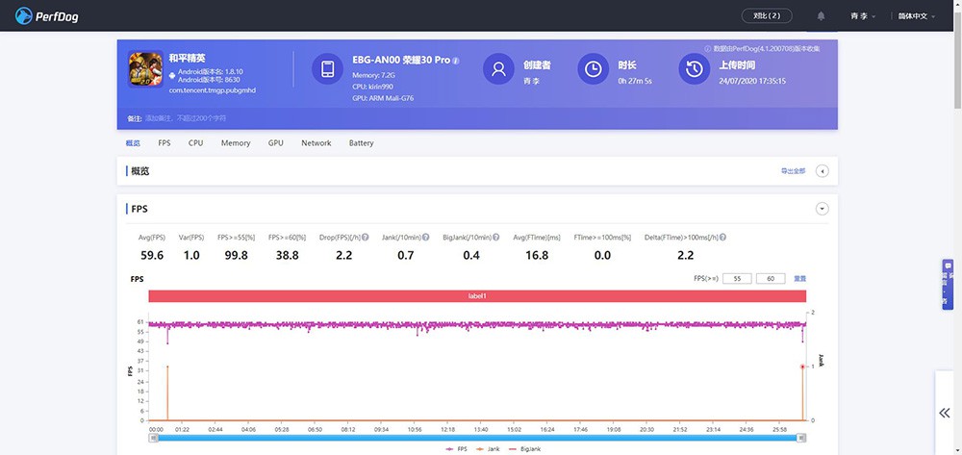Viewport: 962px width, 455px height.
Task: Toggle the FPS series in chart legend
Action: (x=456, y=449)
